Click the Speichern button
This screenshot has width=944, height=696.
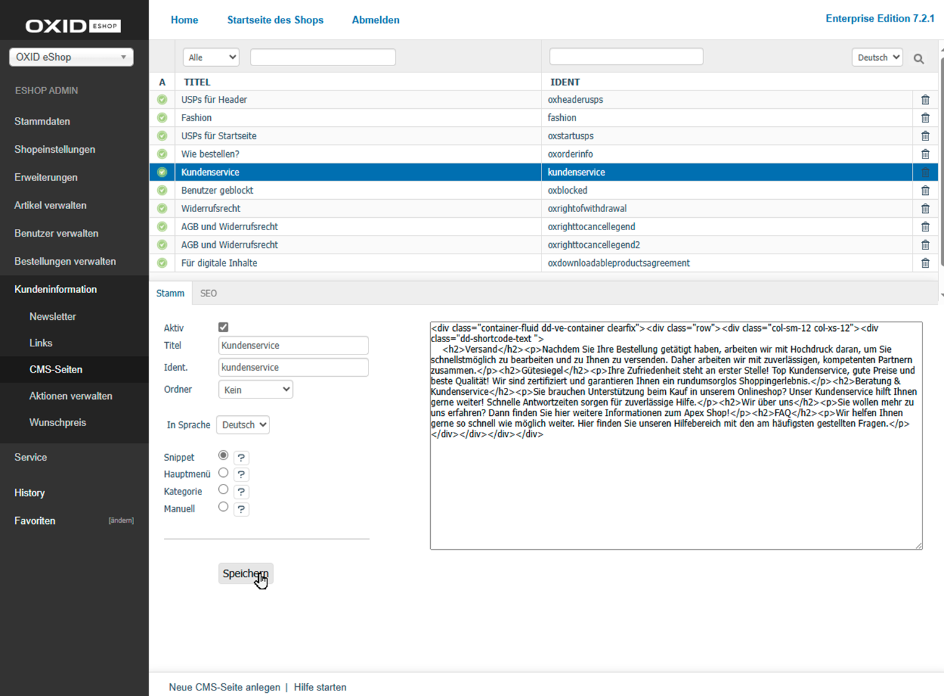245,574
